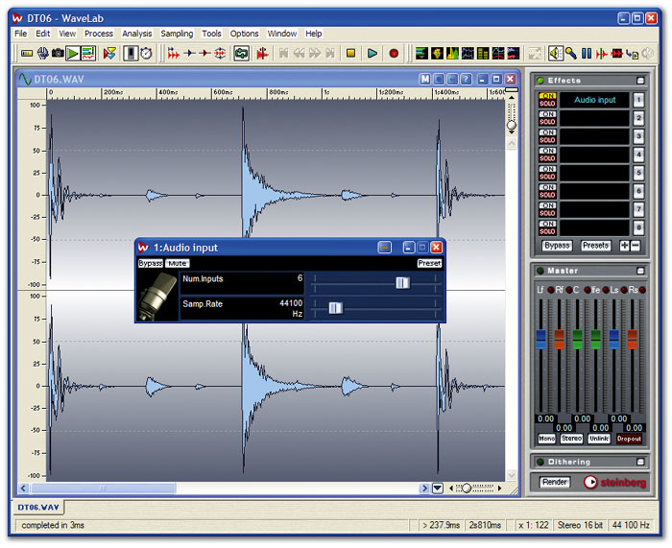Open the yellow bar level meter icon
672x548 pixels.
[483, 54]
